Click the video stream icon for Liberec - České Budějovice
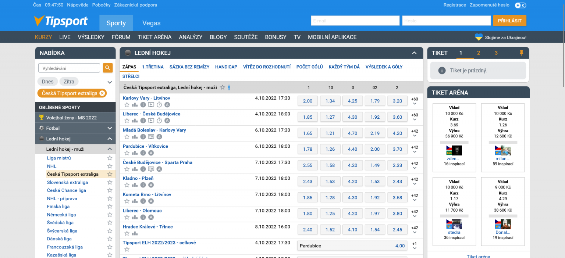This screenshot has height=258, width=565. pyautogui.click(x=151, y=121)
